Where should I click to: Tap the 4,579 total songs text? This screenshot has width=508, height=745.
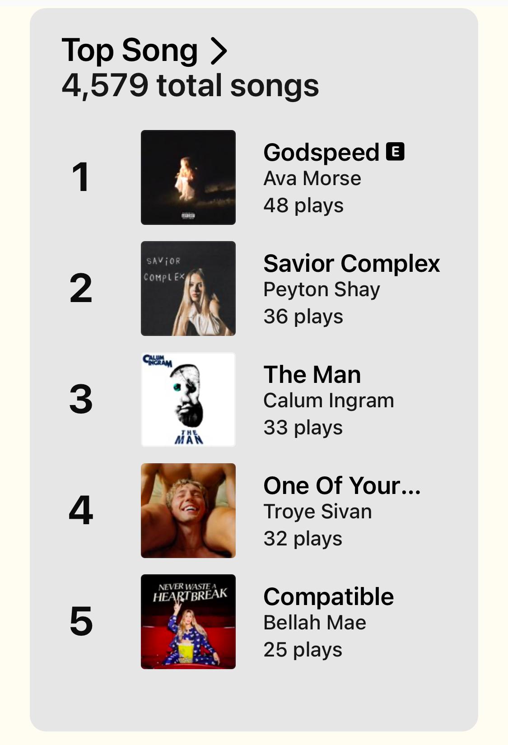[190, 86]
